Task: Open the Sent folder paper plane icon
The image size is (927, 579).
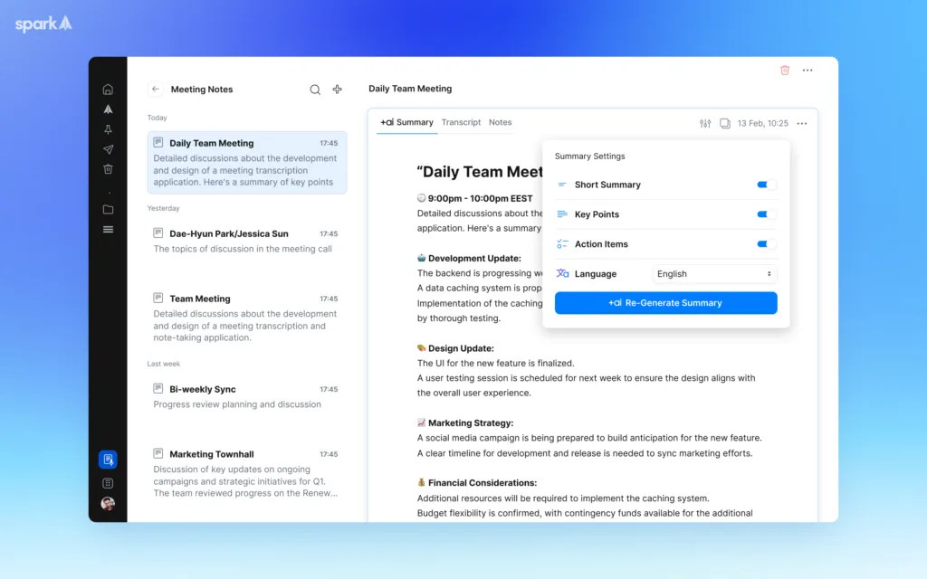Action: pyautogui.click(x=108, y=147)
